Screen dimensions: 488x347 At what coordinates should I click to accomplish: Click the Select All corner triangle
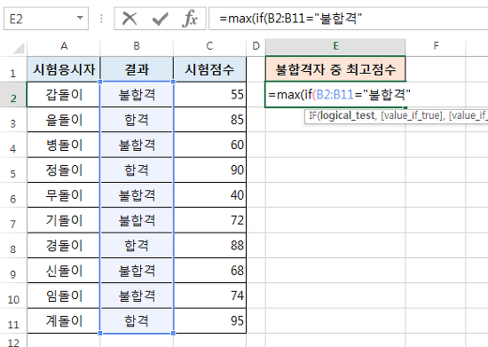pos(19,48)
